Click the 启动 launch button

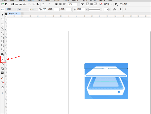(124, 4)
